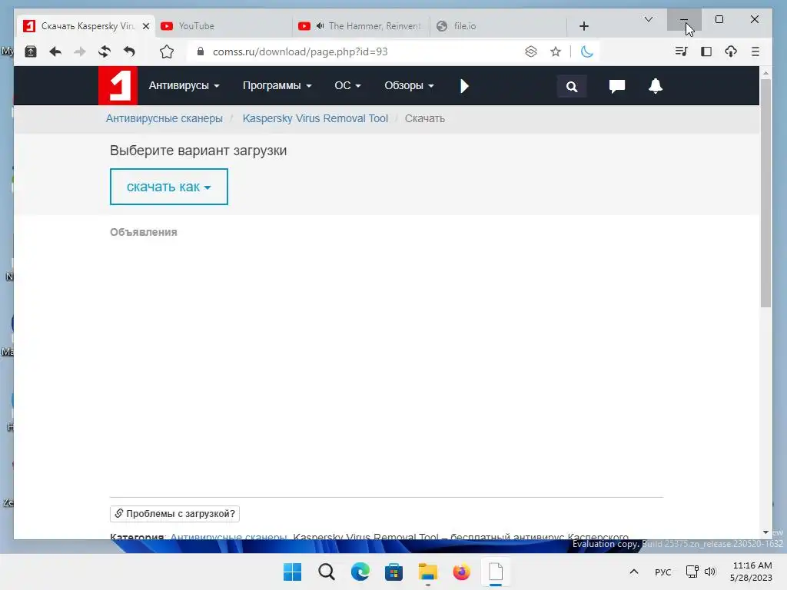Show hidden system tray icons chevron
The width and height of the screenshot is (787, 590).
(x=634, y=572)
